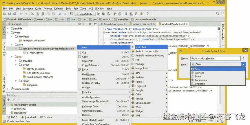Open the Structure side tab

coord(4,48)
